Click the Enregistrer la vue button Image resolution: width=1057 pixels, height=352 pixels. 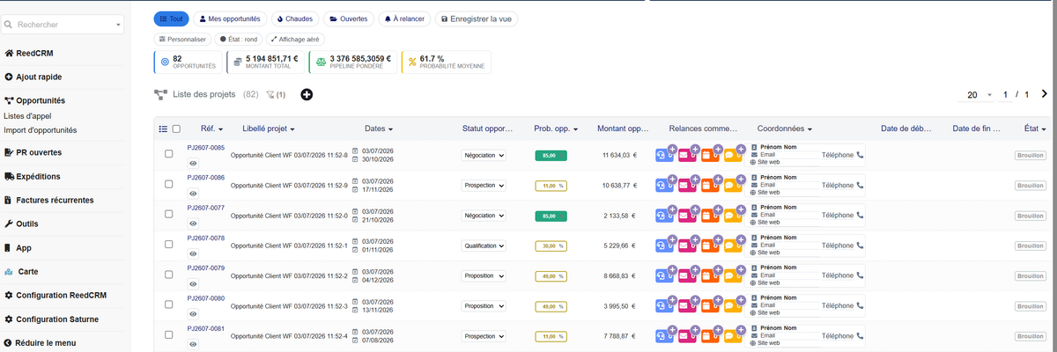pos(477,18)
